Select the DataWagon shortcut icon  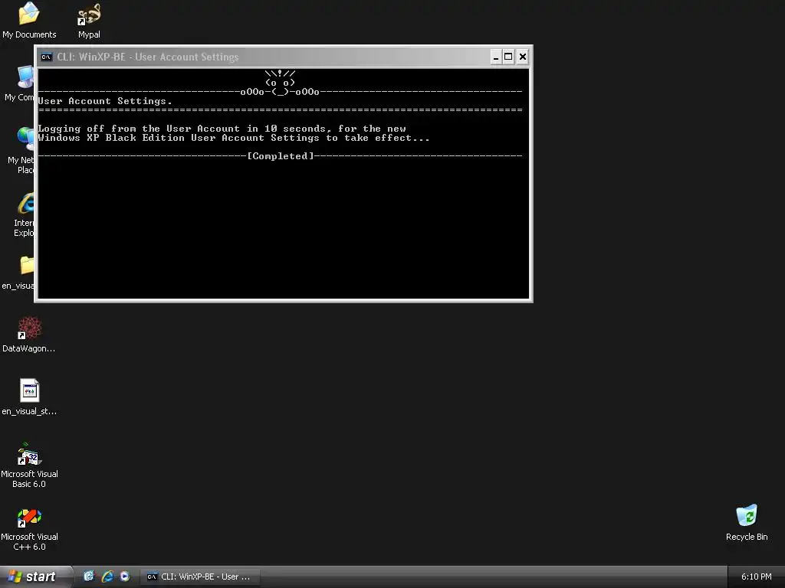pyautogui.click(x=29, y=334)
